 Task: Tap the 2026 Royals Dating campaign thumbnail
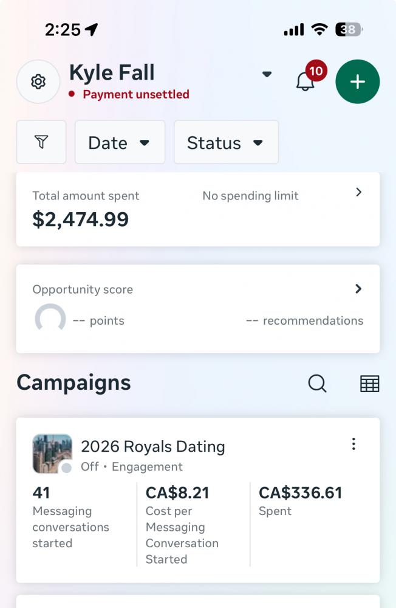(52, 454)
